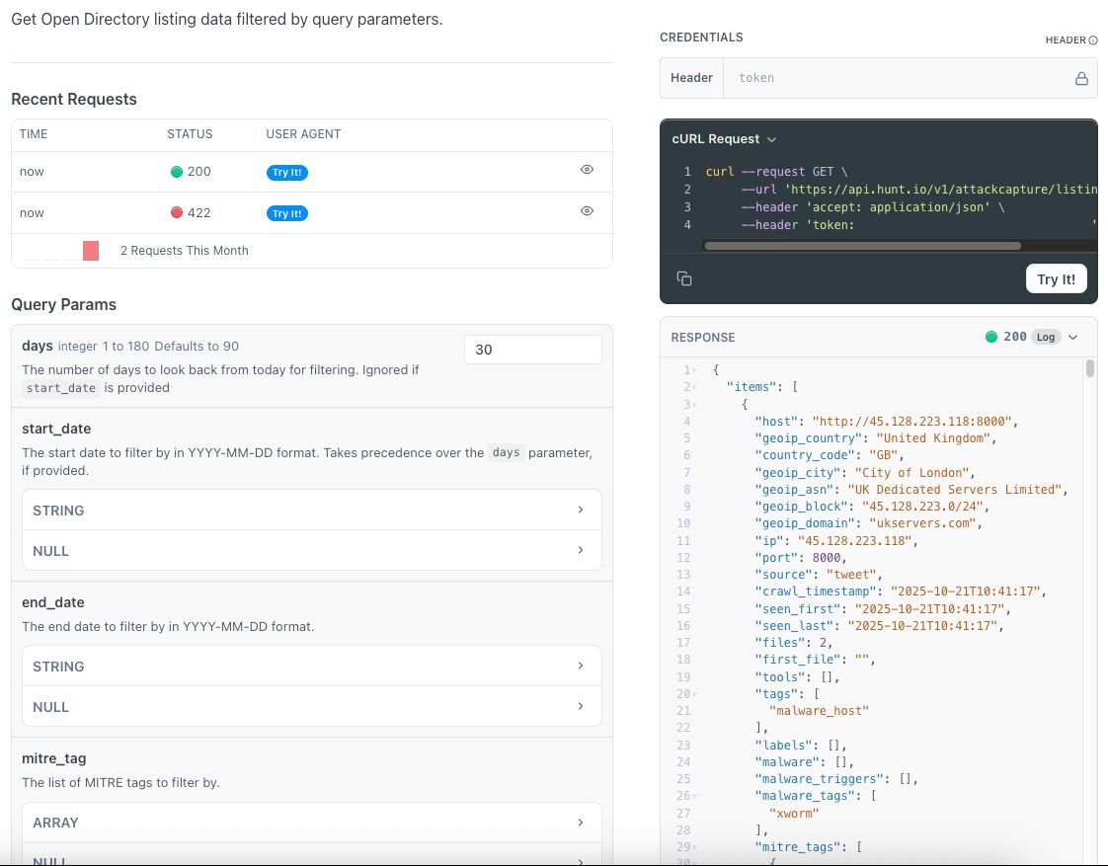The width and height of the screenshot is (1108, 866).
Task: Click the cURL code horizontal scrollbar
Action: coord(862,246)
